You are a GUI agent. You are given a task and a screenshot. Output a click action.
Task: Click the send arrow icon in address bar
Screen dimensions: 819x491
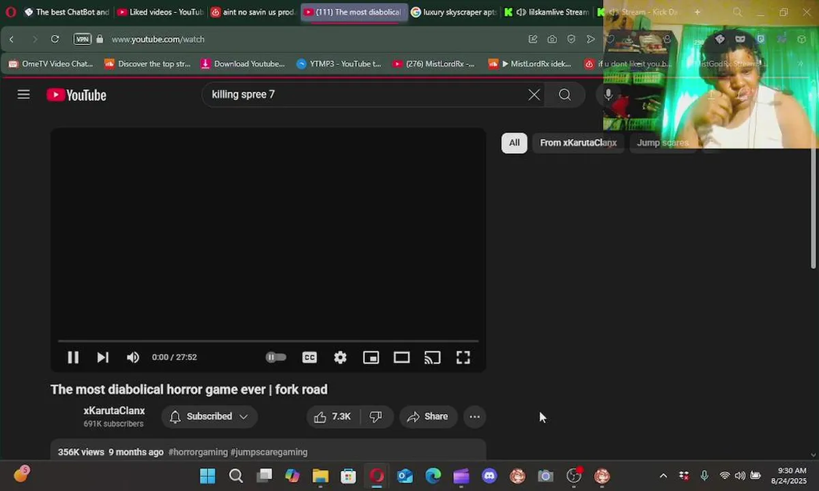[x=590, y=40]
